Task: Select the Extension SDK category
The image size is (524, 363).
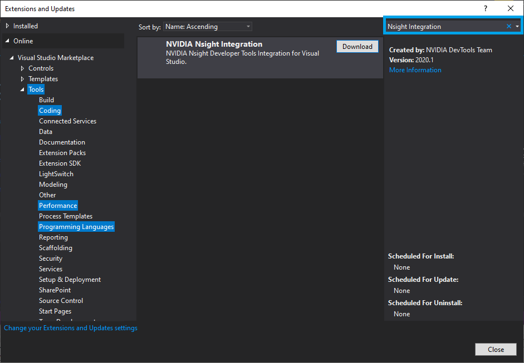Action: point(60,163)
